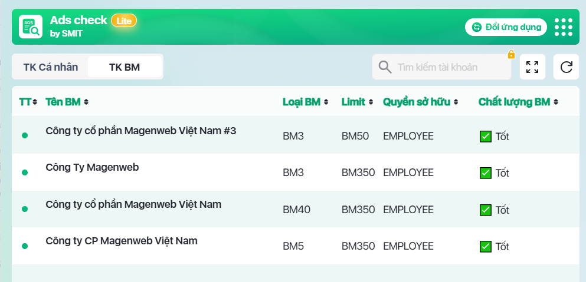Click BM350 limit in Công ty CP row
This screenshot has height=282, width=586.
tap(358, 246)
